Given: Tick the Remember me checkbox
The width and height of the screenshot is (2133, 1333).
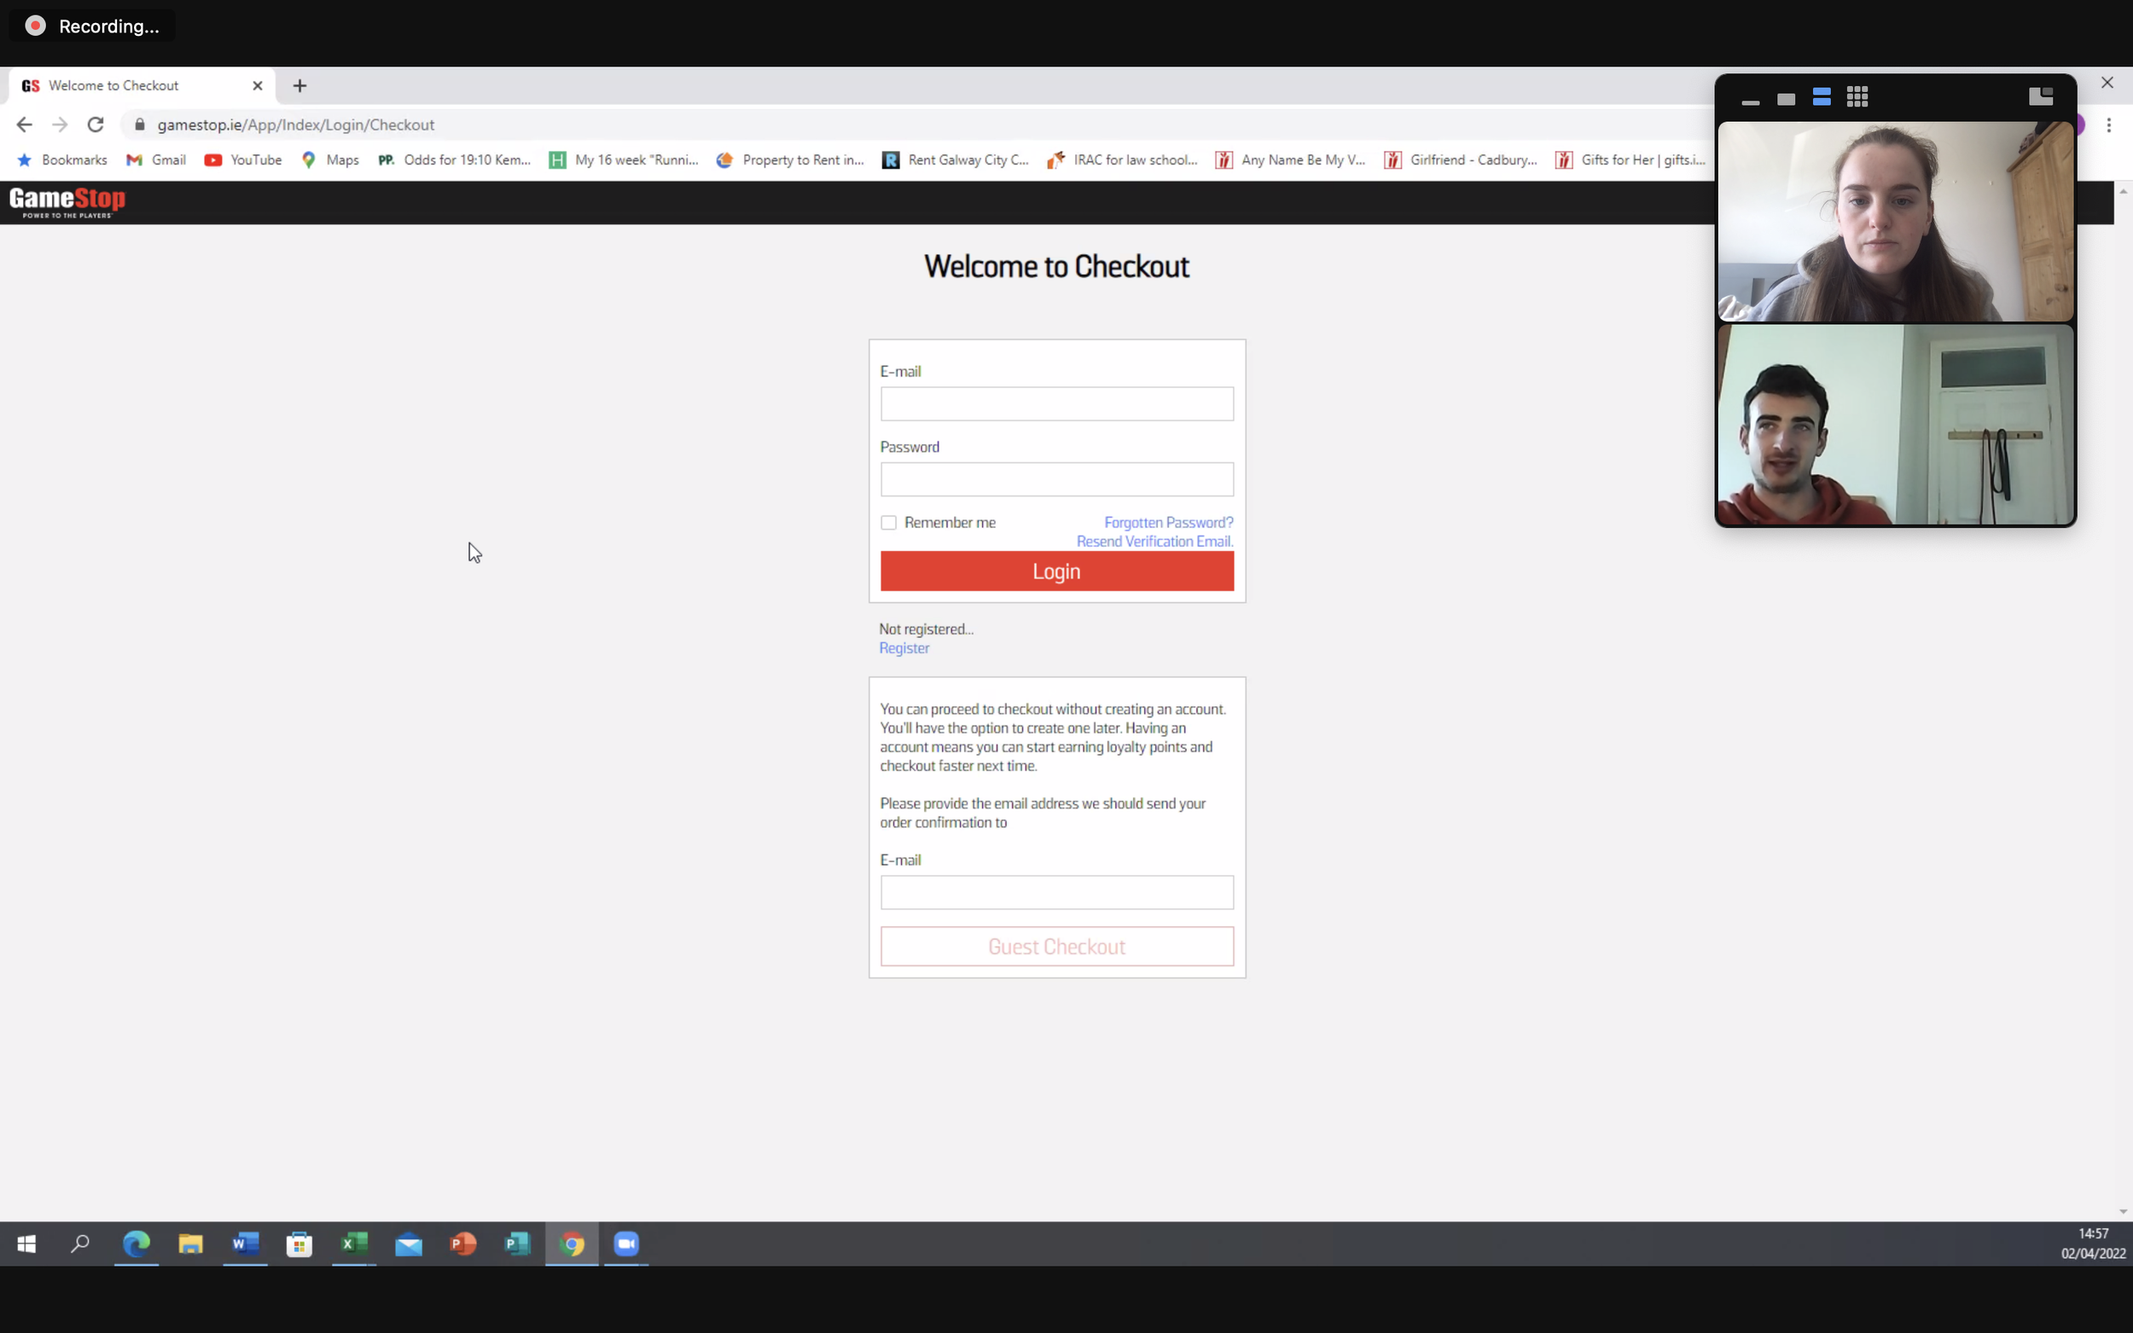Looking at the screenshot, I should click(x=888, y=523).
